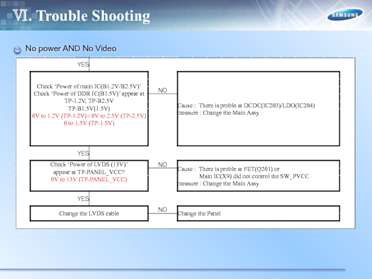The image size is (372, 279).
Task: Click the YES label above the main IC box
Action: pyautogui.click(x=83, y=64)
